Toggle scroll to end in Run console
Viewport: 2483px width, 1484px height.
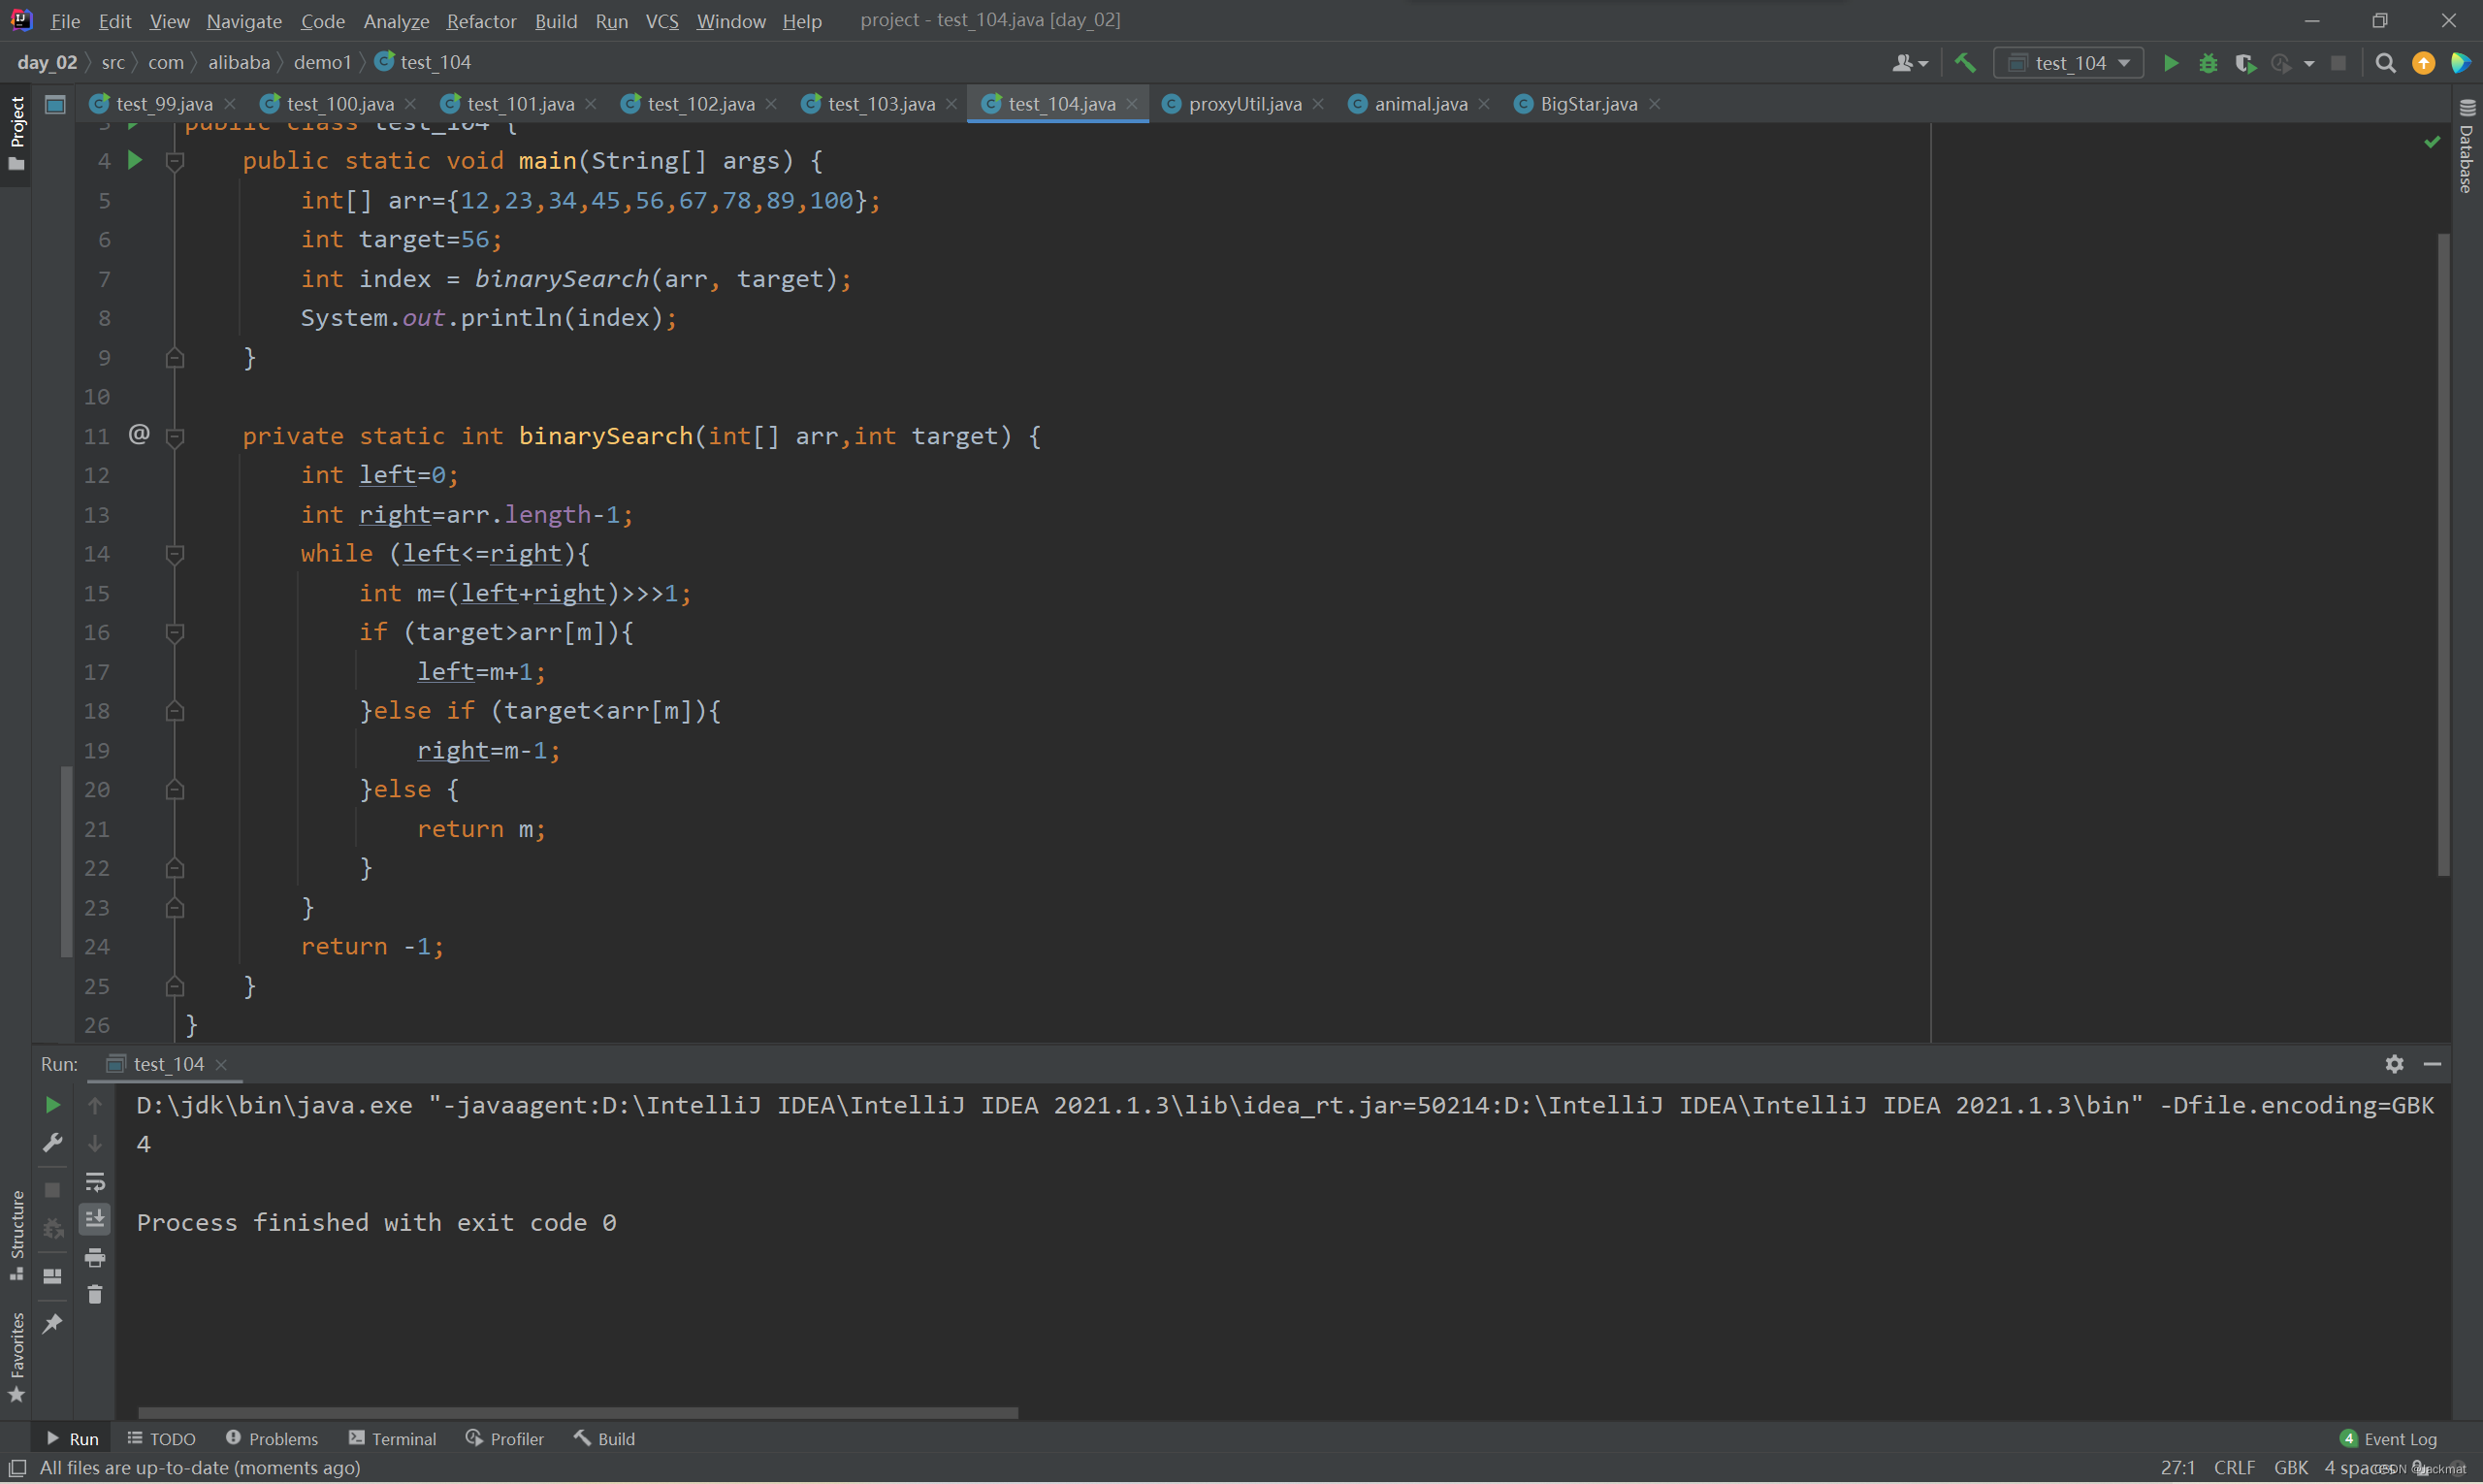tap(95, 1219)
